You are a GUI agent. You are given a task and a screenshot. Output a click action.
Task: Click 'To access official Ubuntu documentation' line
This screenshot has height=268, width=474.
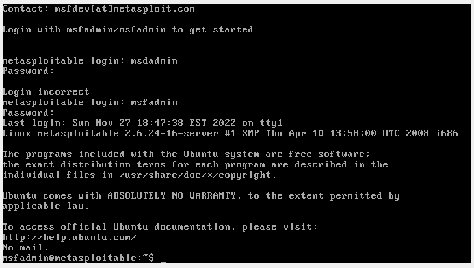tap(160, 227)
